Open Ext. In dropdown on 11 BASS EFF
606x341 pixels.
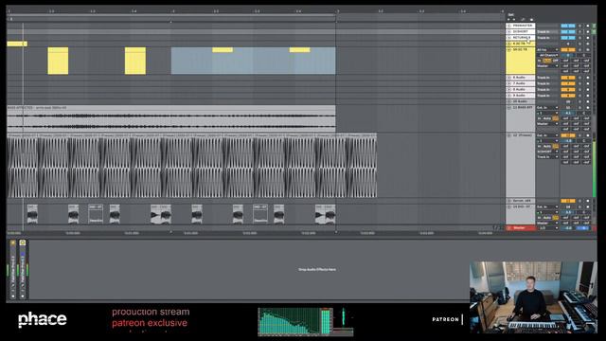pyautogui.click(x=547, y=107)
